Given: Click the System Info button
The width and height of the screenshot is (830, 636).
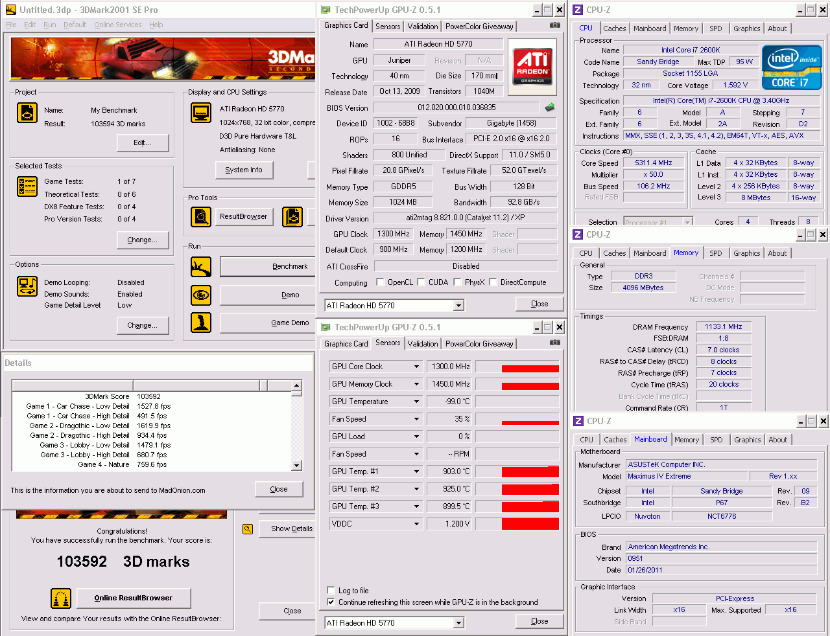Looking at the screenshot, I should click(244, 170).
